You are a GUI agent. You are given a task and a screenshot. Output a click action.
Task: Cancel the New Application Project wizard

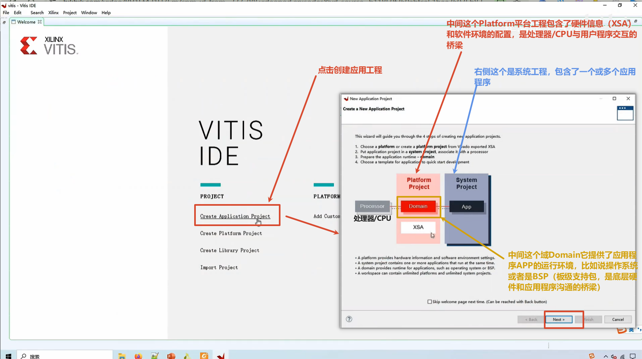[x=618, y=320]
